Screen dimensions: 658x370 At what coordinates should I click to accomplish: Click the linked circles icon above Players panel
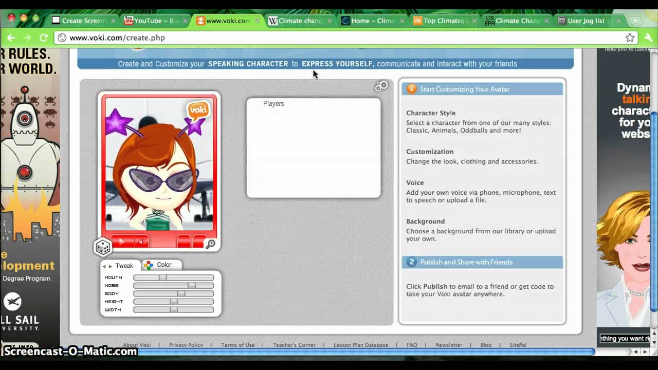pos(381,86)
